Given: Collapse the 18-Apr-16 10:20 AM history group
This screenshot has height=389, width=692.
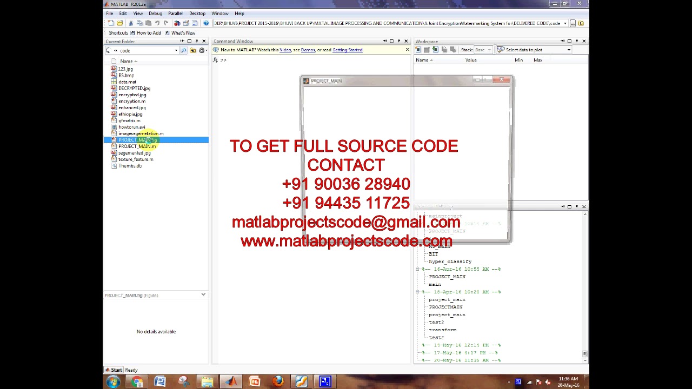Looking at the screenshot, I should tap(417, 292).
